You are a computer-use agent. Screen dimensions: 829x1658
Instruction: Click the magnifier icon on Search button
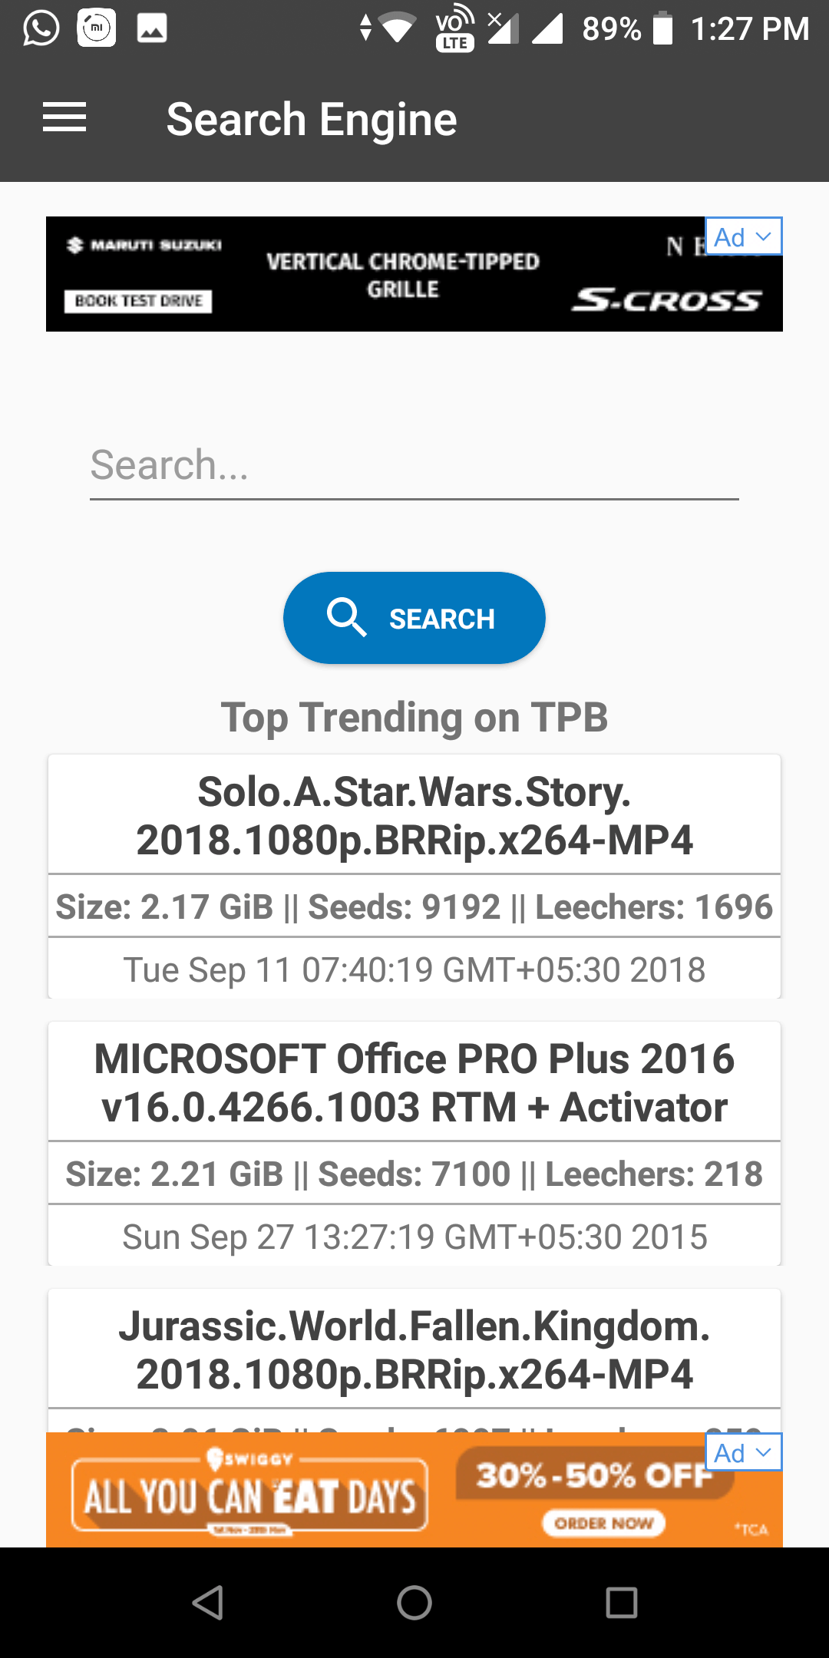[345, 618]
